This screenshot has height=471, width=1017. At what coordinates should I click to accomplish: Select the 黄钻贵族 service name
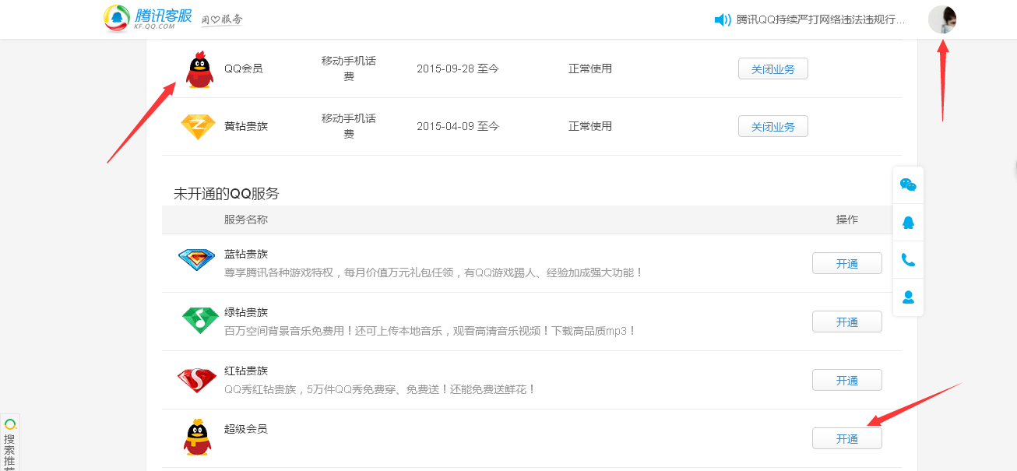tap(246, 126)
